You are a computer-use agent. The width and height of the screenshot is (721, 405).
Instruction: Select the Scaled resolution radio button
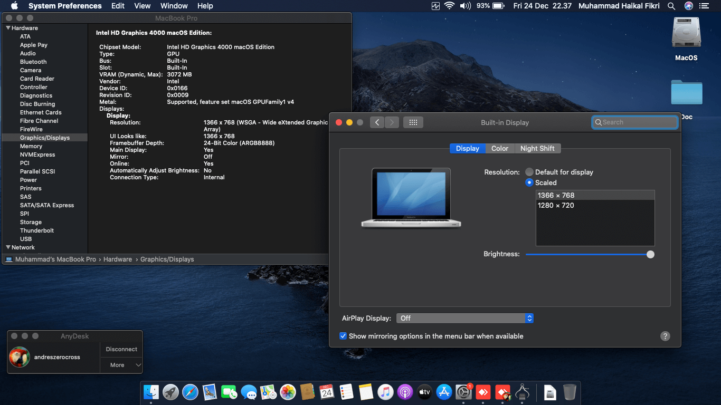click(529, 182)
